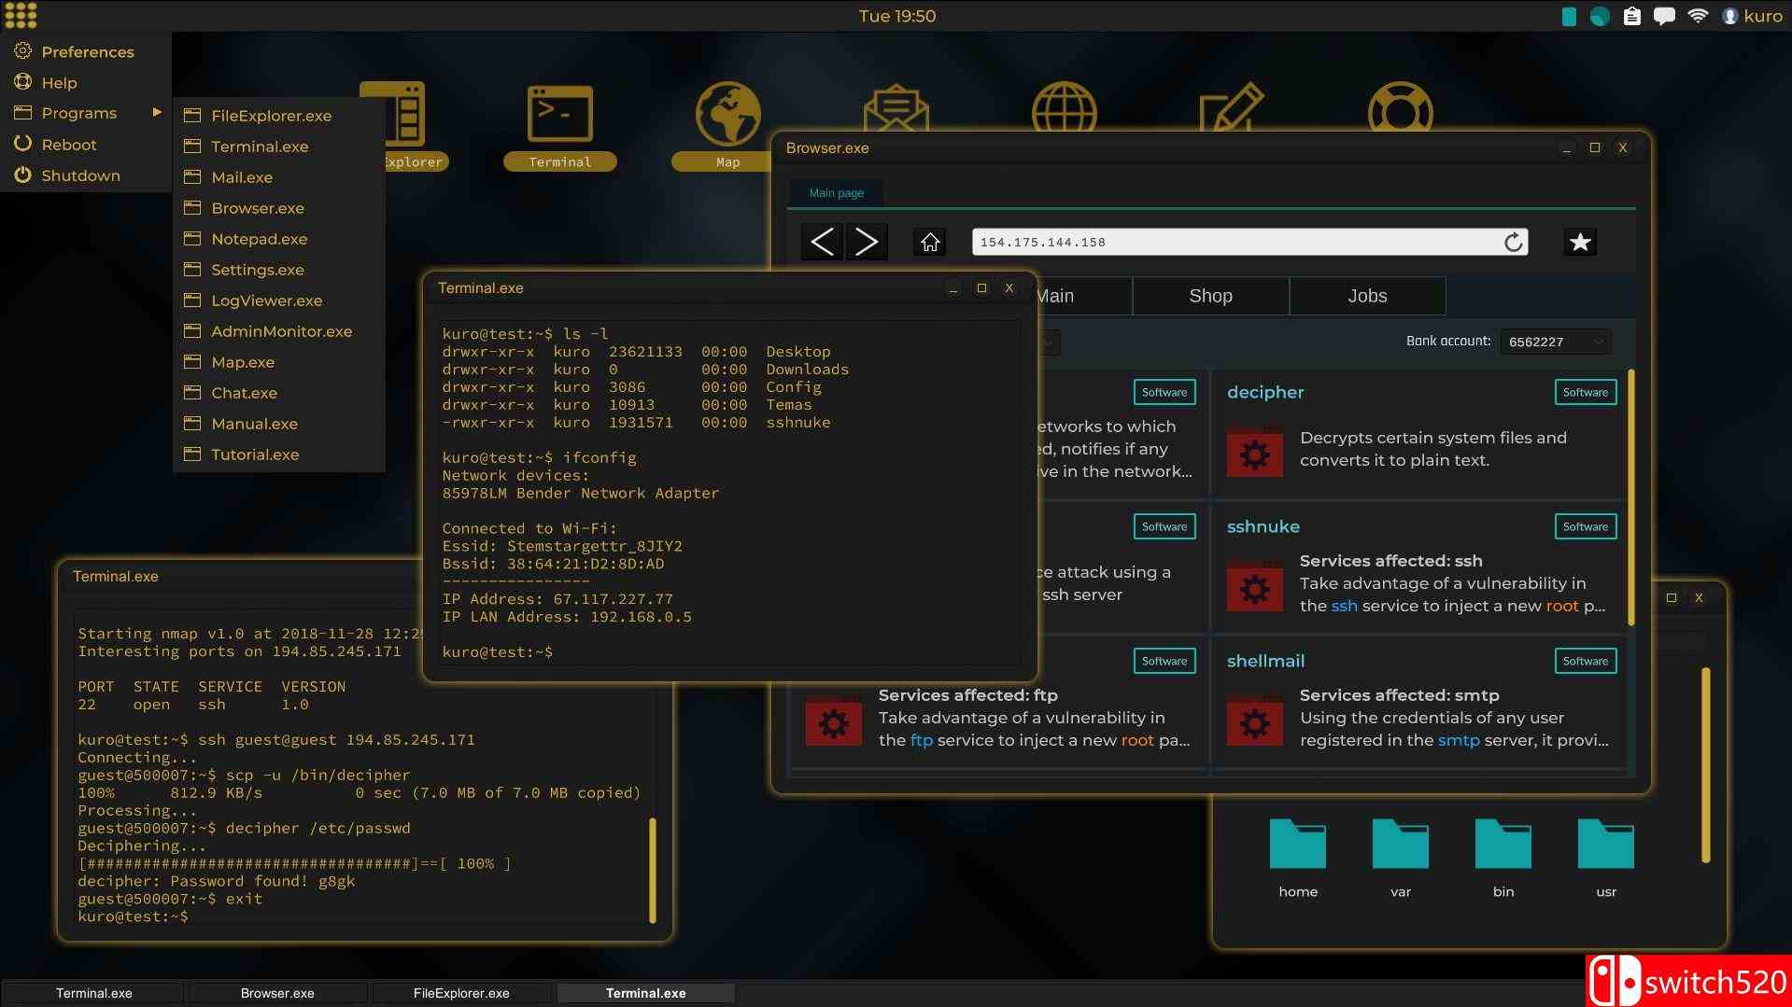Reload the page in the browser
1792x1007 pixels.
click(1513, 243)
